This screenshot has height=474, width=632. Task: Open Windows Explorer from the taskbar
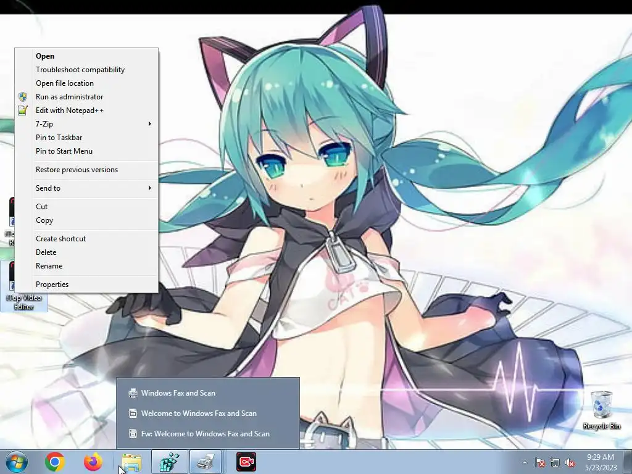[131, 462]
